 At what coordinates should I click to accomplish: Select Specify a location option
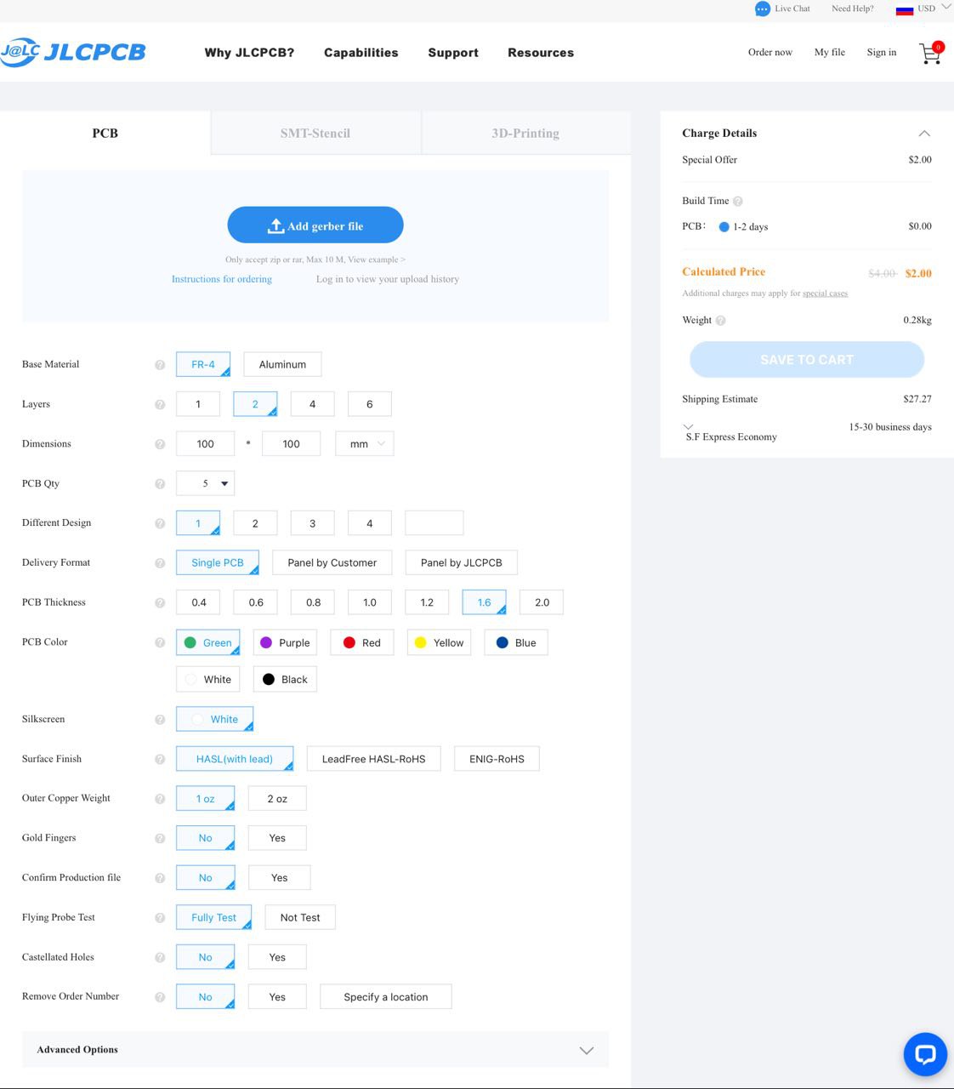386,996
